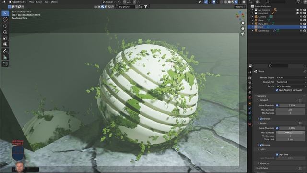
Task: Open the Output properties tab
Action: click(x=250, y=83)
